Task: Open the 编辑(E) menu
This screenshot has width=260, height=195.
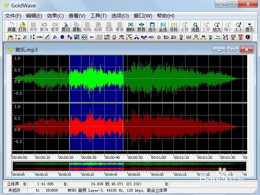Action: pos(34,16)
